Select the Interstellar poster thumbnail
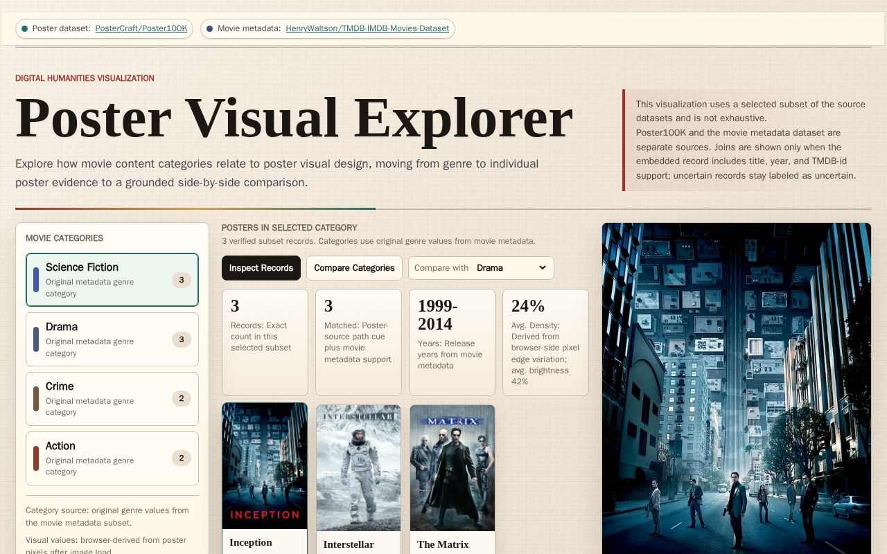 point(358,468)
